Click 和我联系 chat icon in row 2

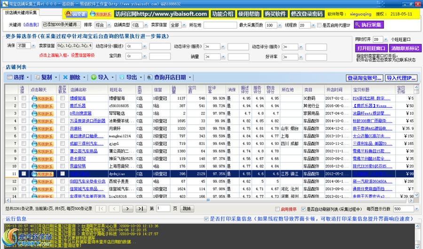pyautogui.click(x=42, y=106)
